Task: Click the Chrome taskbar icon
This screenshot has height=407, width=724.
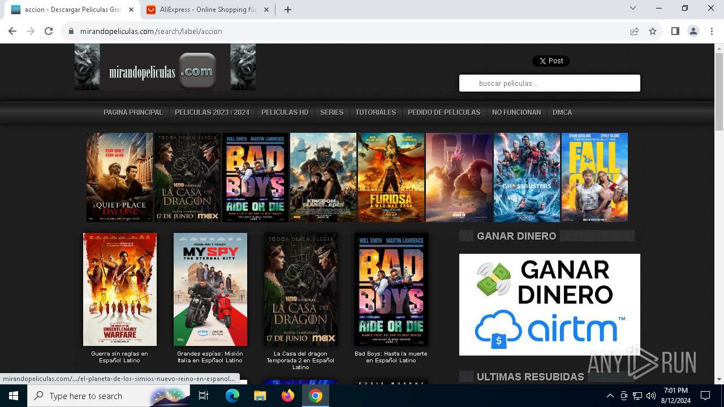Action: pyautogui.click(x=316, y=396)
